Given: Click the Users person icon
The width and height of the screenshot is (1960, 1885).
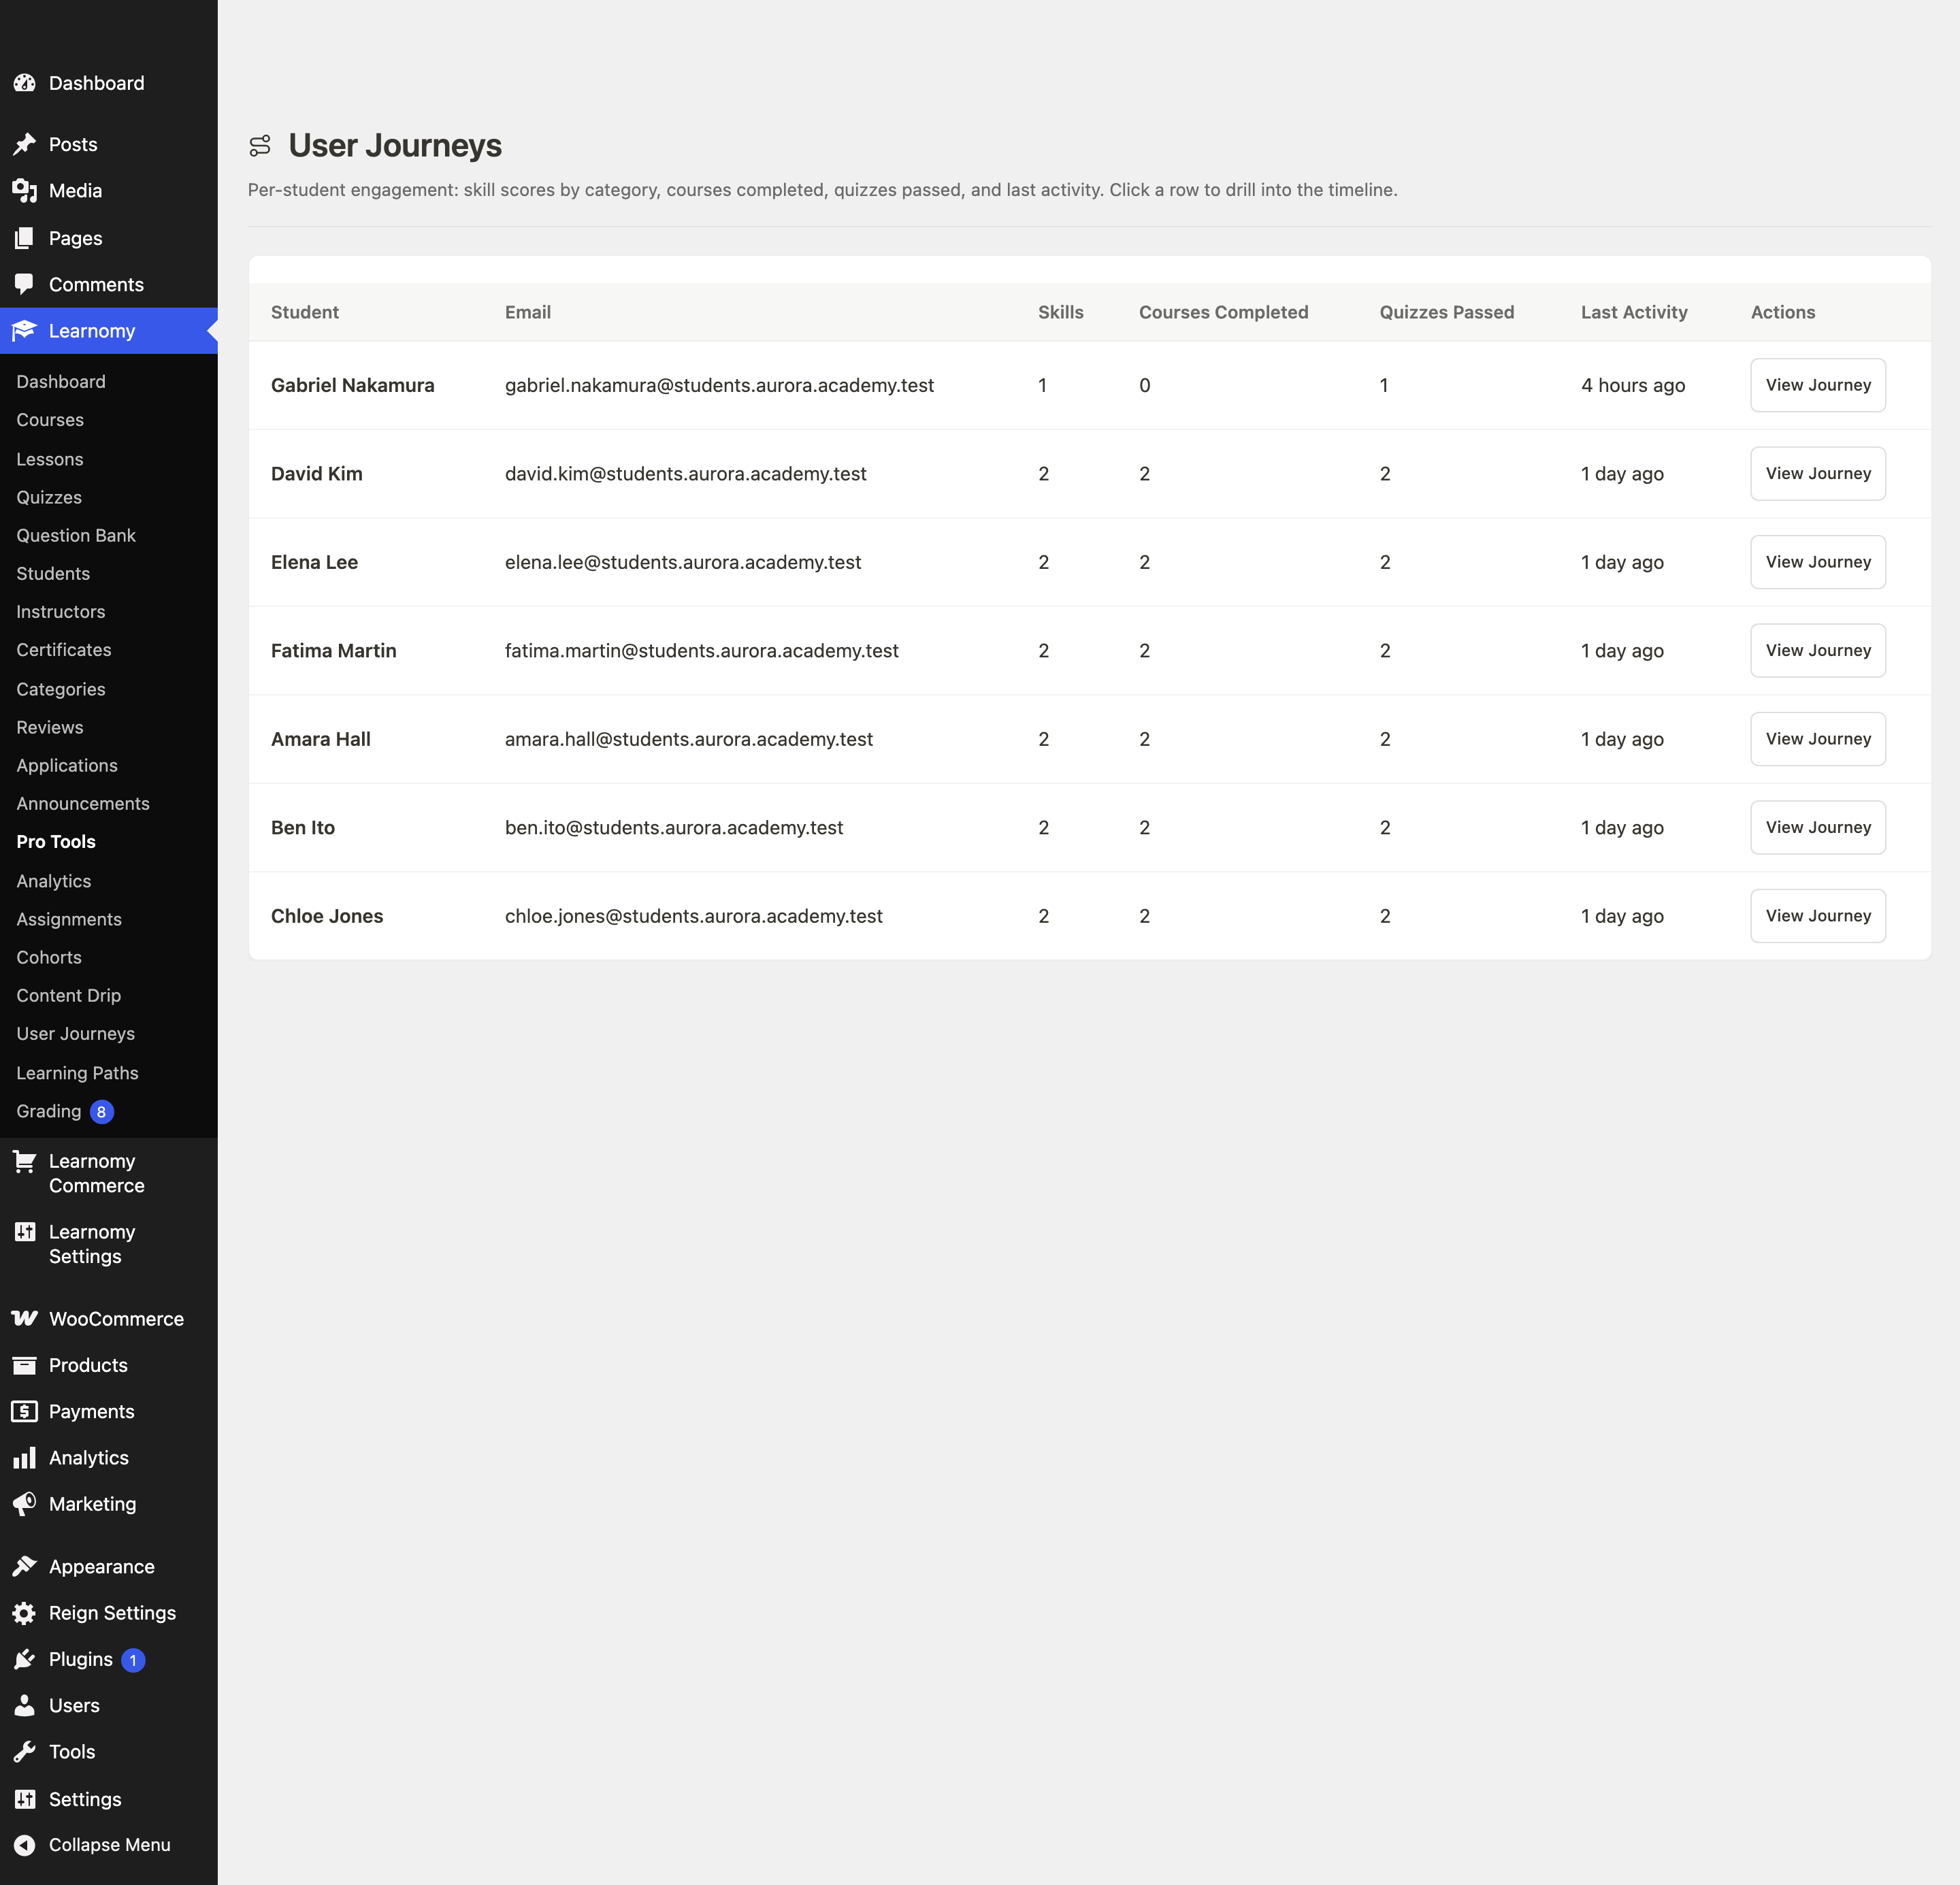Looking at the screenshot, I should [25, 1705].
